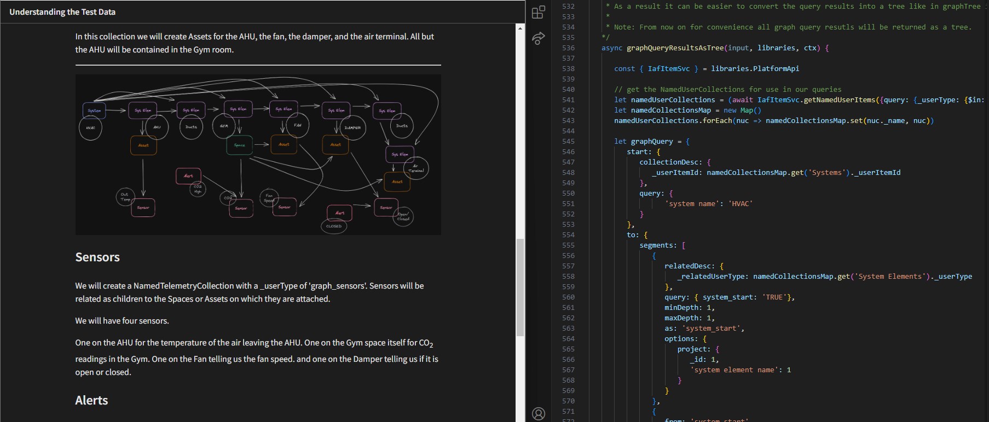Click the green Space node in diagram

point(239,145)
